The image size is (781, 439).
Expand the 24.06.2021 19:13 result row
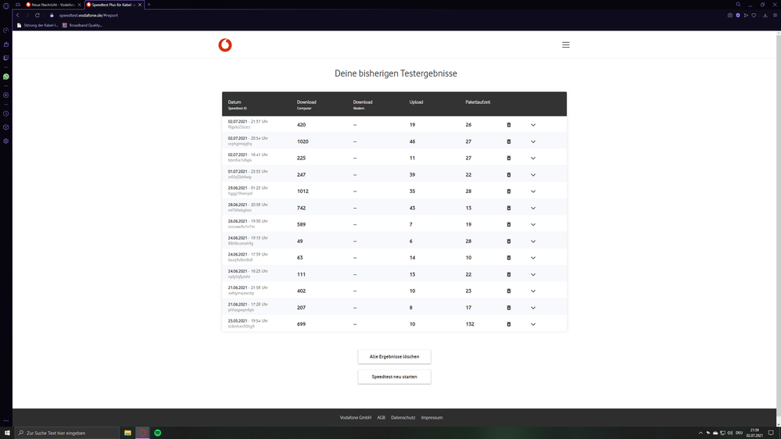click(x=533, y=241)
